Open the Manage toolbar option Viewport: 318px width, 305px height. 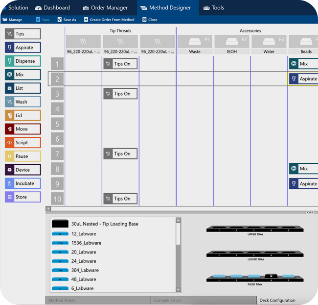click(x=12, y=20)
